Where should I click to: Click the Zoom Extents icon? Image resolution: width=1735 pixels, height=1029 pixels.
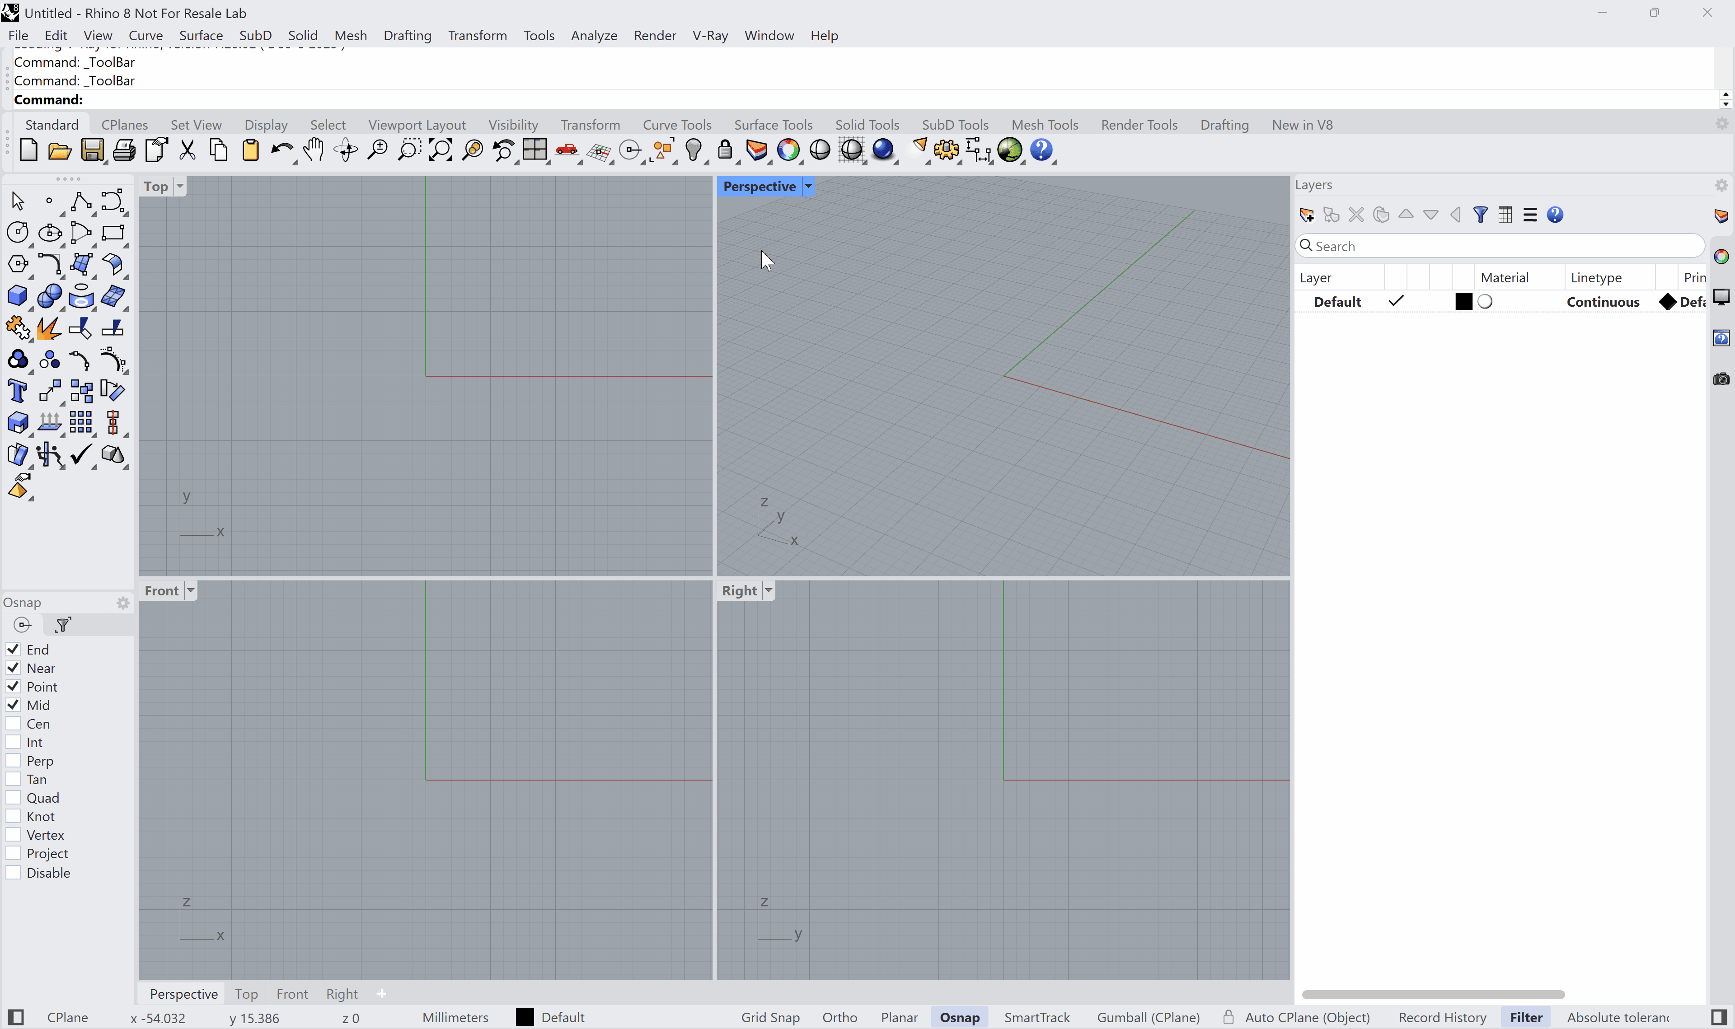pyautogui.click(x=441, y=150)
